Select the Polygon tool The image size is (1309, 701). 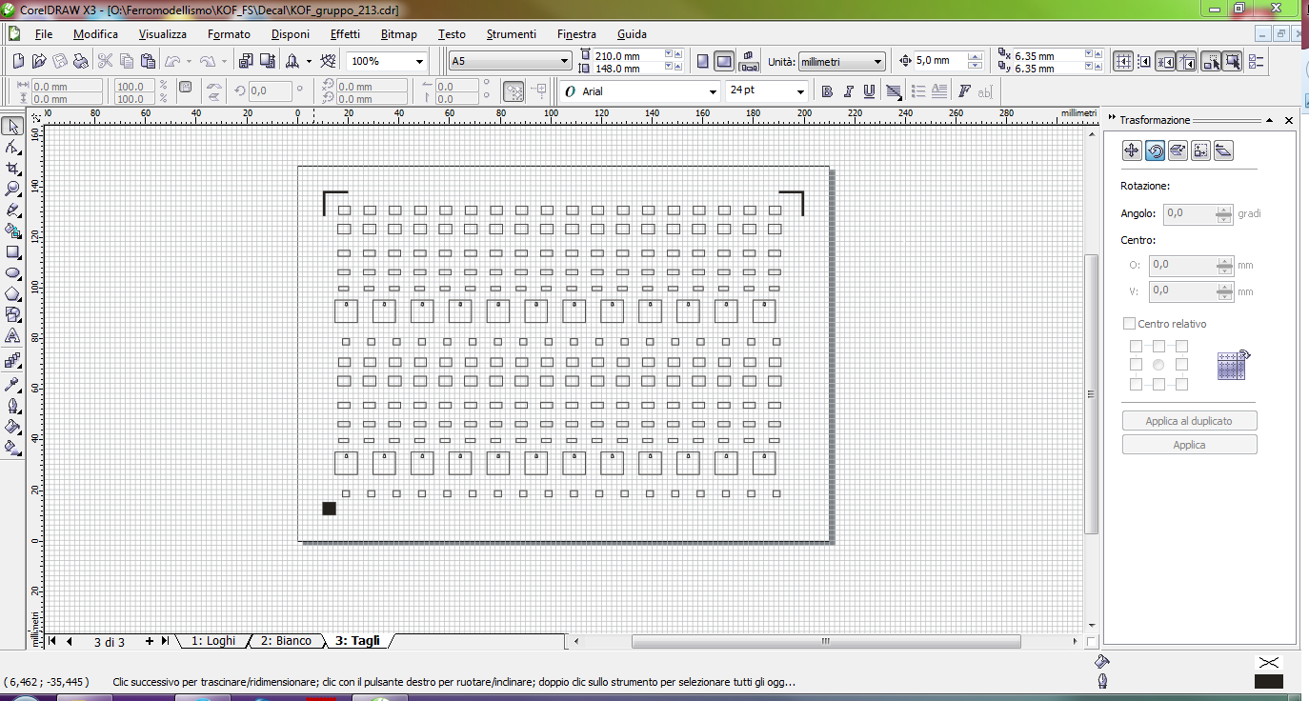click(x=12, y=294)
